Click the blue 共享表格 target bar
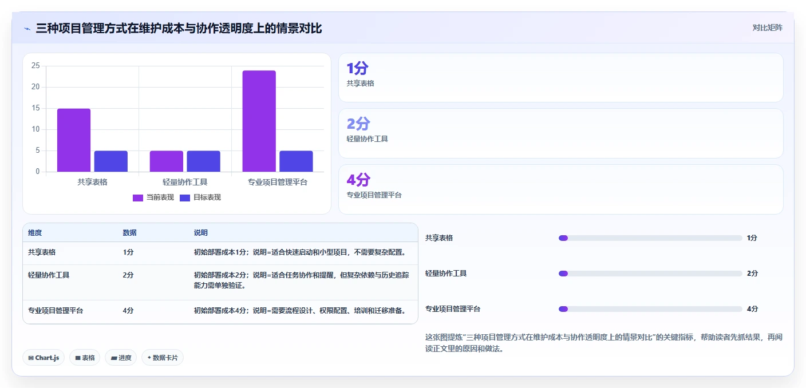Image resolution: width=806 pixels, height=388 pixels. pos(111,161)
